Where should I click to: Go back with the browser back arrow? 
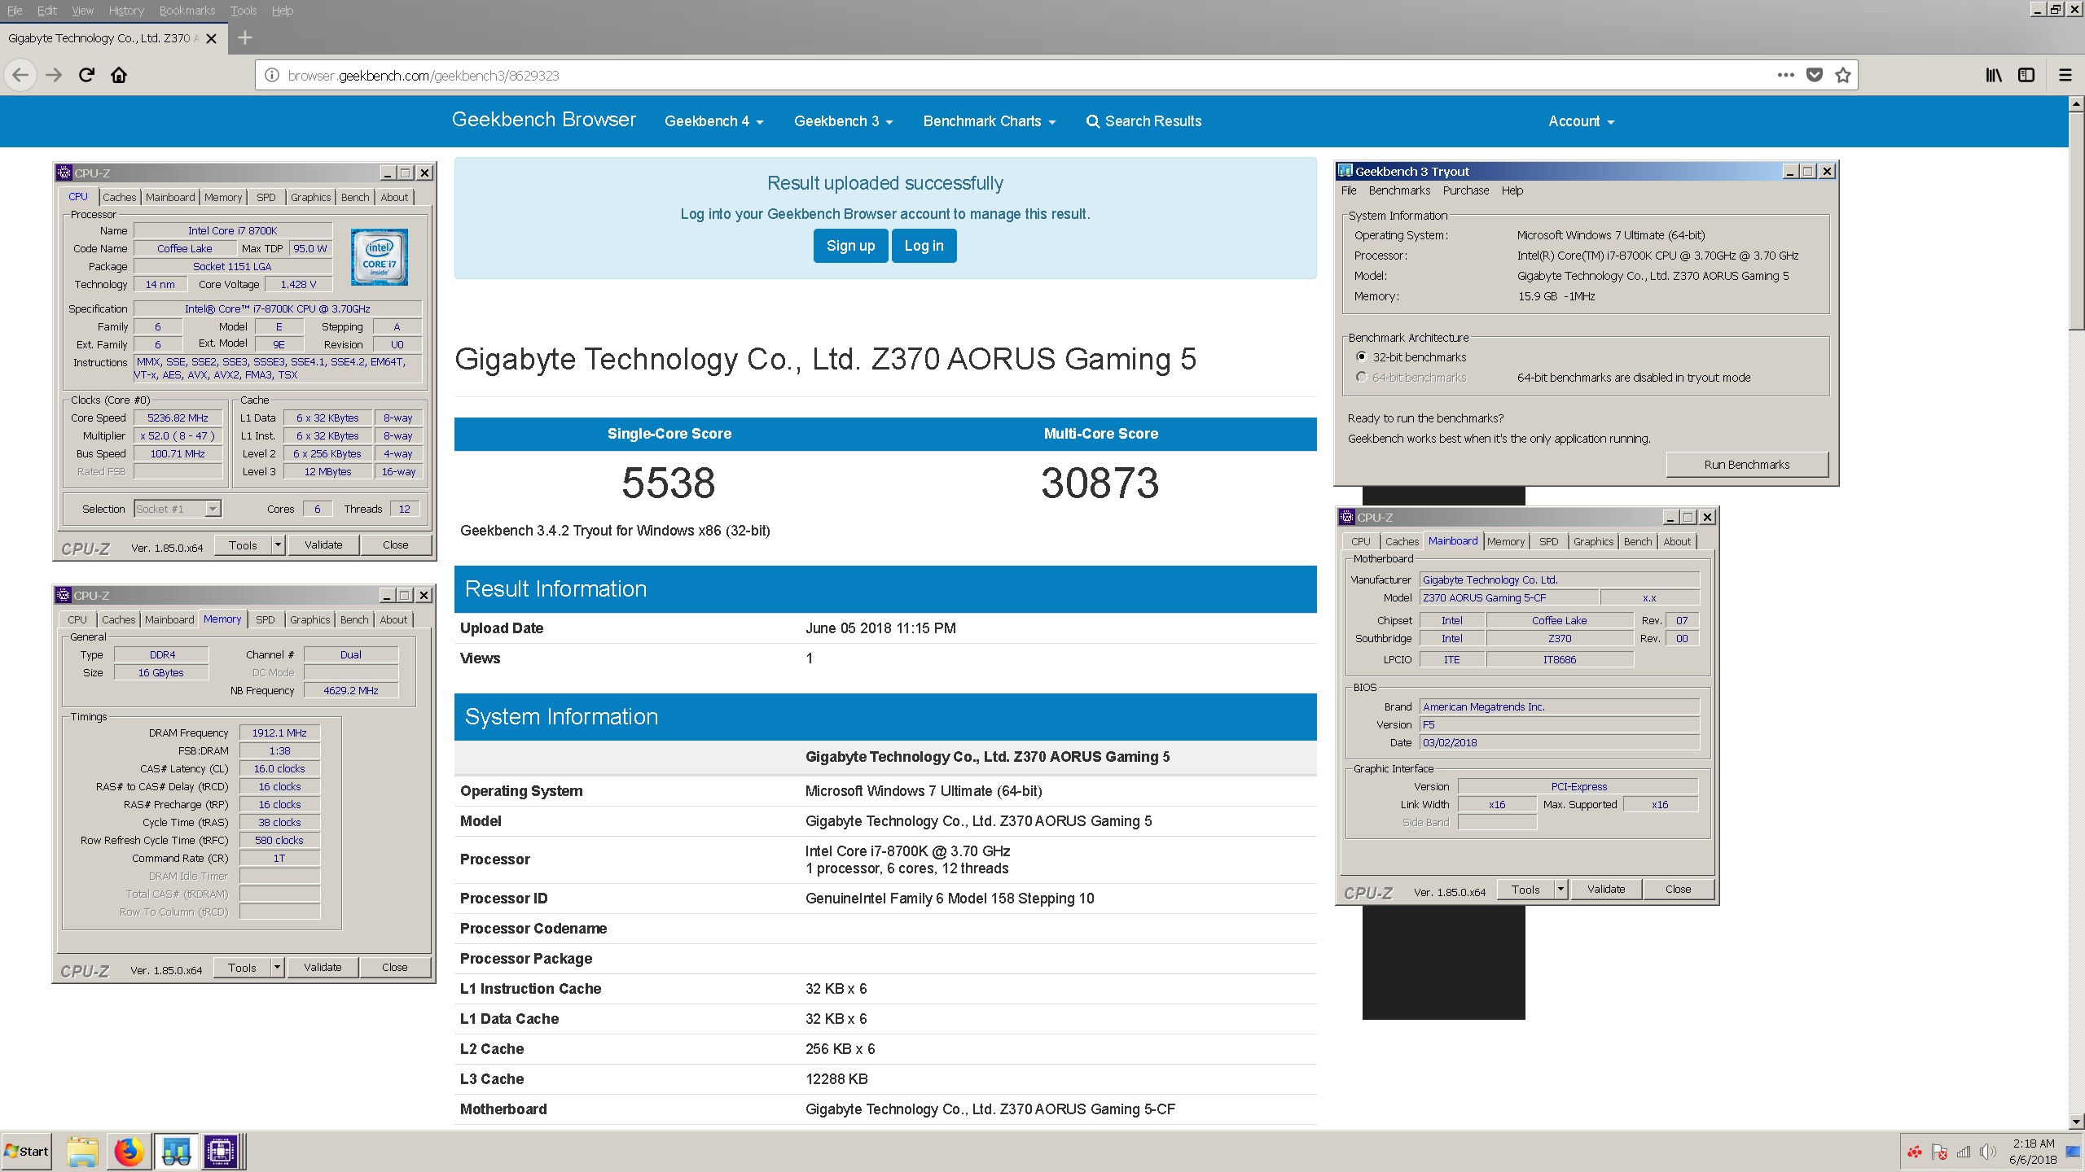click(x=20, y=76)
